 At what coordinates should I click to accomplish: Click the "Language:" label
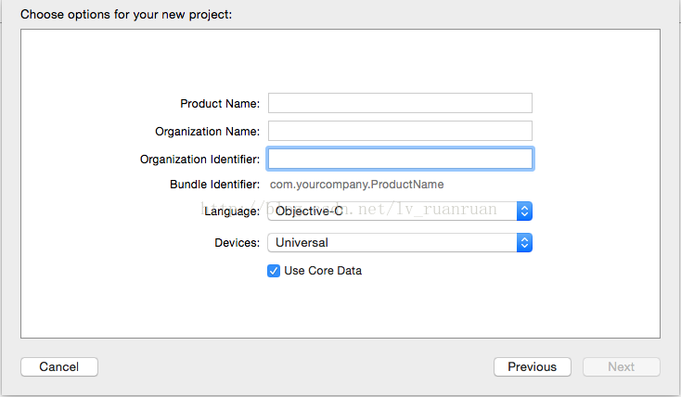point(232,211)
